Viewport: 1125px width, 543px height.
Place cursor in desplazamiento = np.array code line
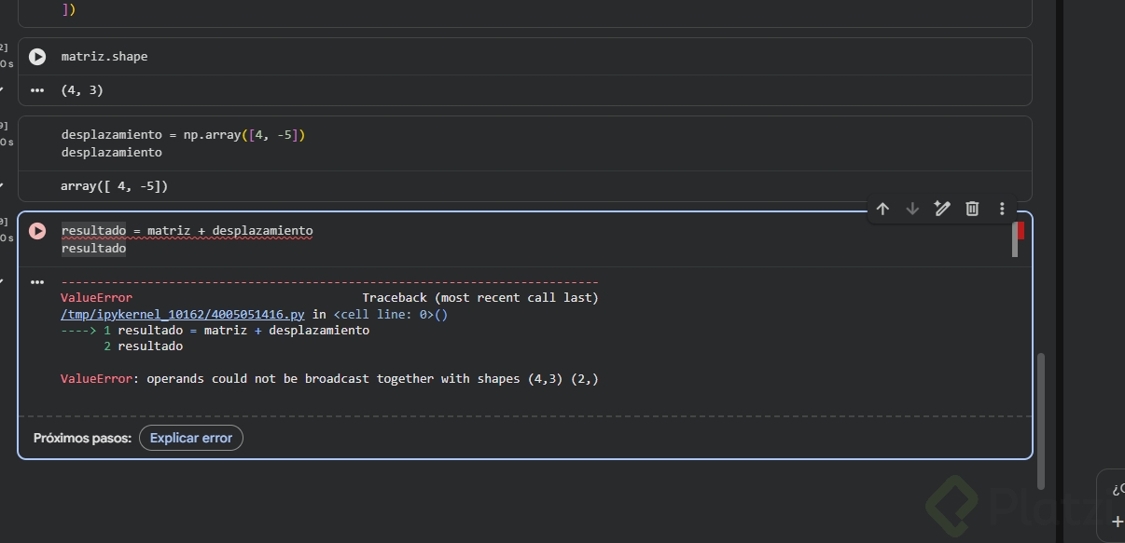click(x=183, y=135)
